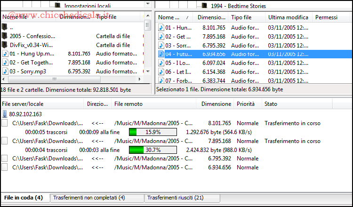The width and height of the screenshot is (353, 207).
Task: Click the server icon beside 80.92.102.163
Action: point(5,114)
